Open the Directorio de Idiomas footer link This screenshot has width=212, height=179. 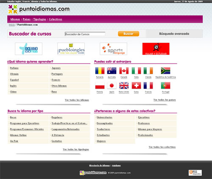coord(99,165)
